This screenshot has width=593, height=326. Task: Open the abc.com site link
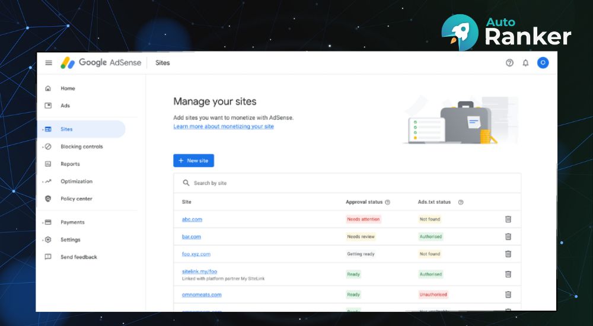tap(192, 219)
